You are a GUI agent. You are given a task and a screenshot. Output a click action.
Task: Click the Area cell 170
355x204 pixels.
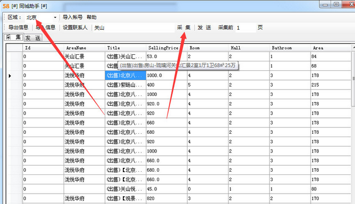(331, 199)
